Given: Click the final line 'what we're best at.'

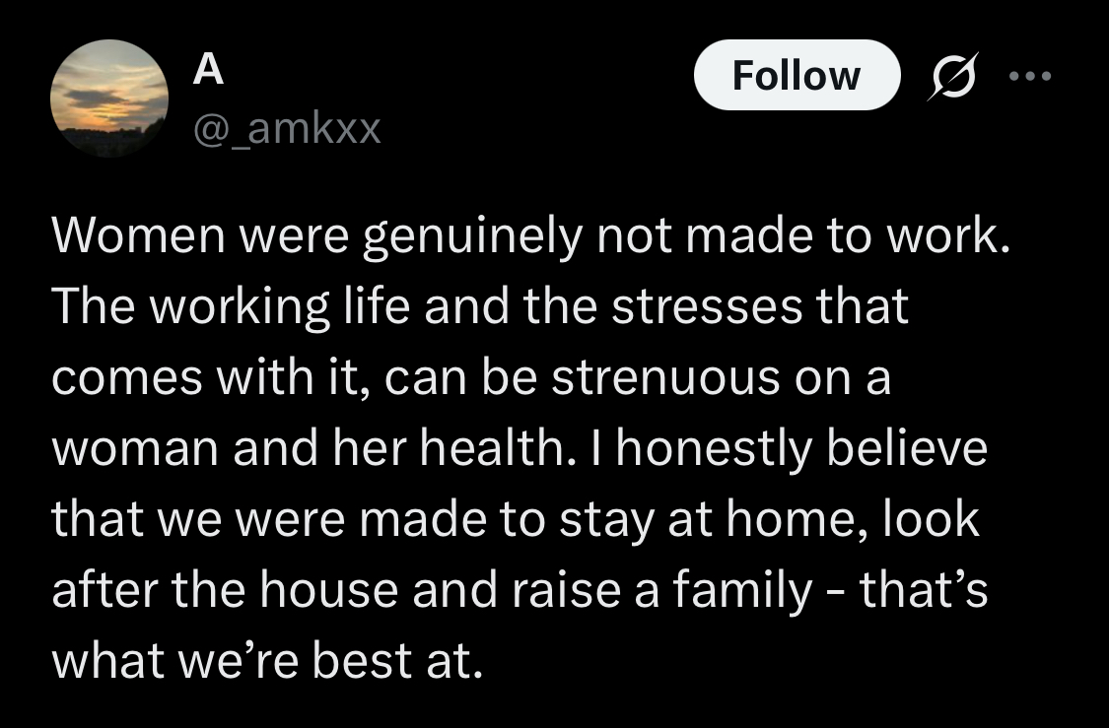Looking at the screenshot, I should (267, 661).
